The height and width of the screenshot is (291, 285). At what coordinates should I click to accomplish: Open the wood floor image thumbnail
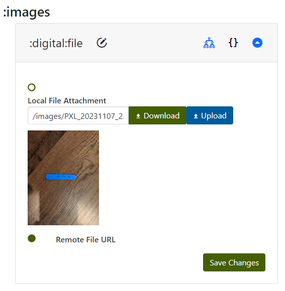[x=63, y=178]
